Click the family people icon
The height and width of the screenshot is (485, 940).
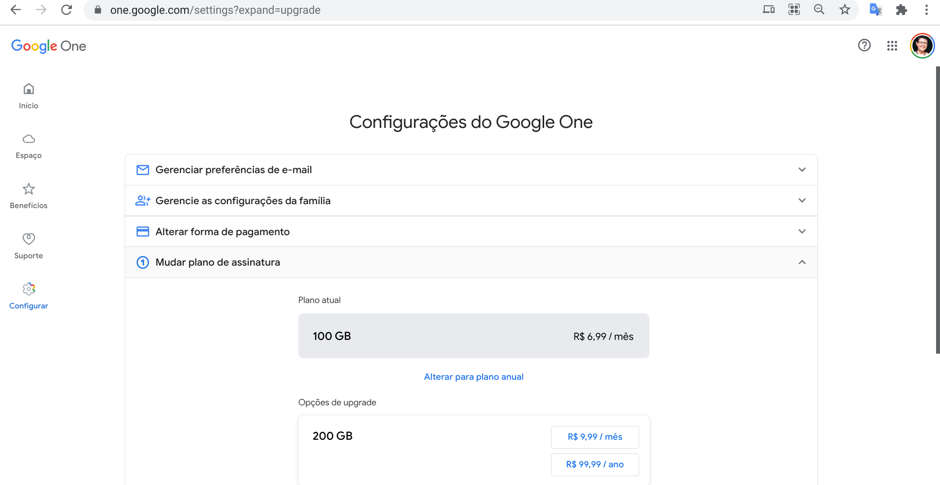(x=143, y=201)
